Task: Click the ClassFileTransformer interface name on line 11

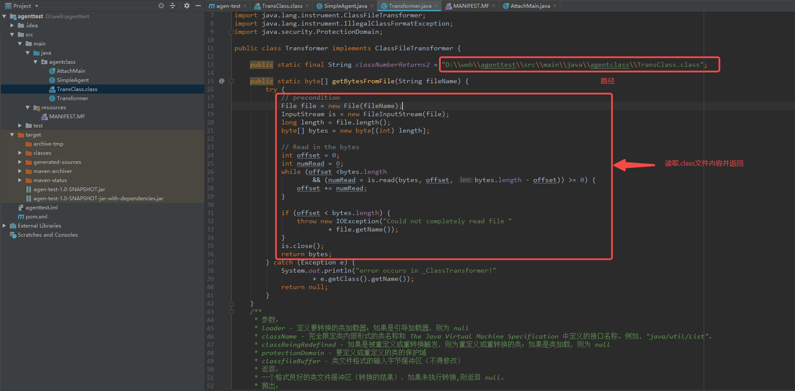Action: tap(414, 48)
